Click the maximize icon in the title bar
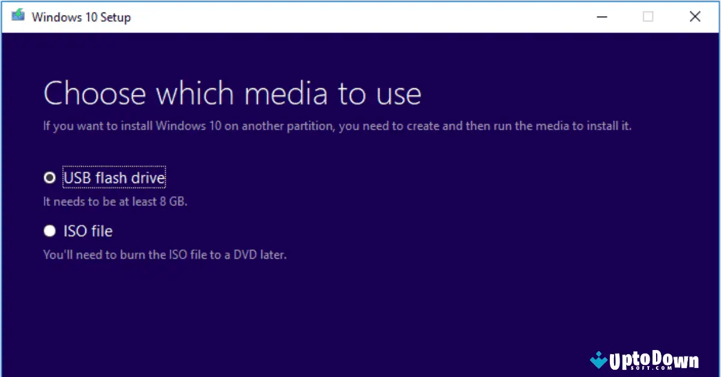The height and width of the screenshot is (377, 721). [648, 17]
